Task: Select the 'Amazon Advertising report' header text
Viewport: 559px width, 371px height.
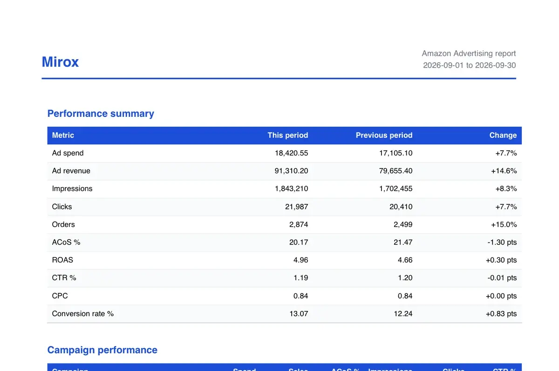Action: pyautogui.click(x=469, y=54)
